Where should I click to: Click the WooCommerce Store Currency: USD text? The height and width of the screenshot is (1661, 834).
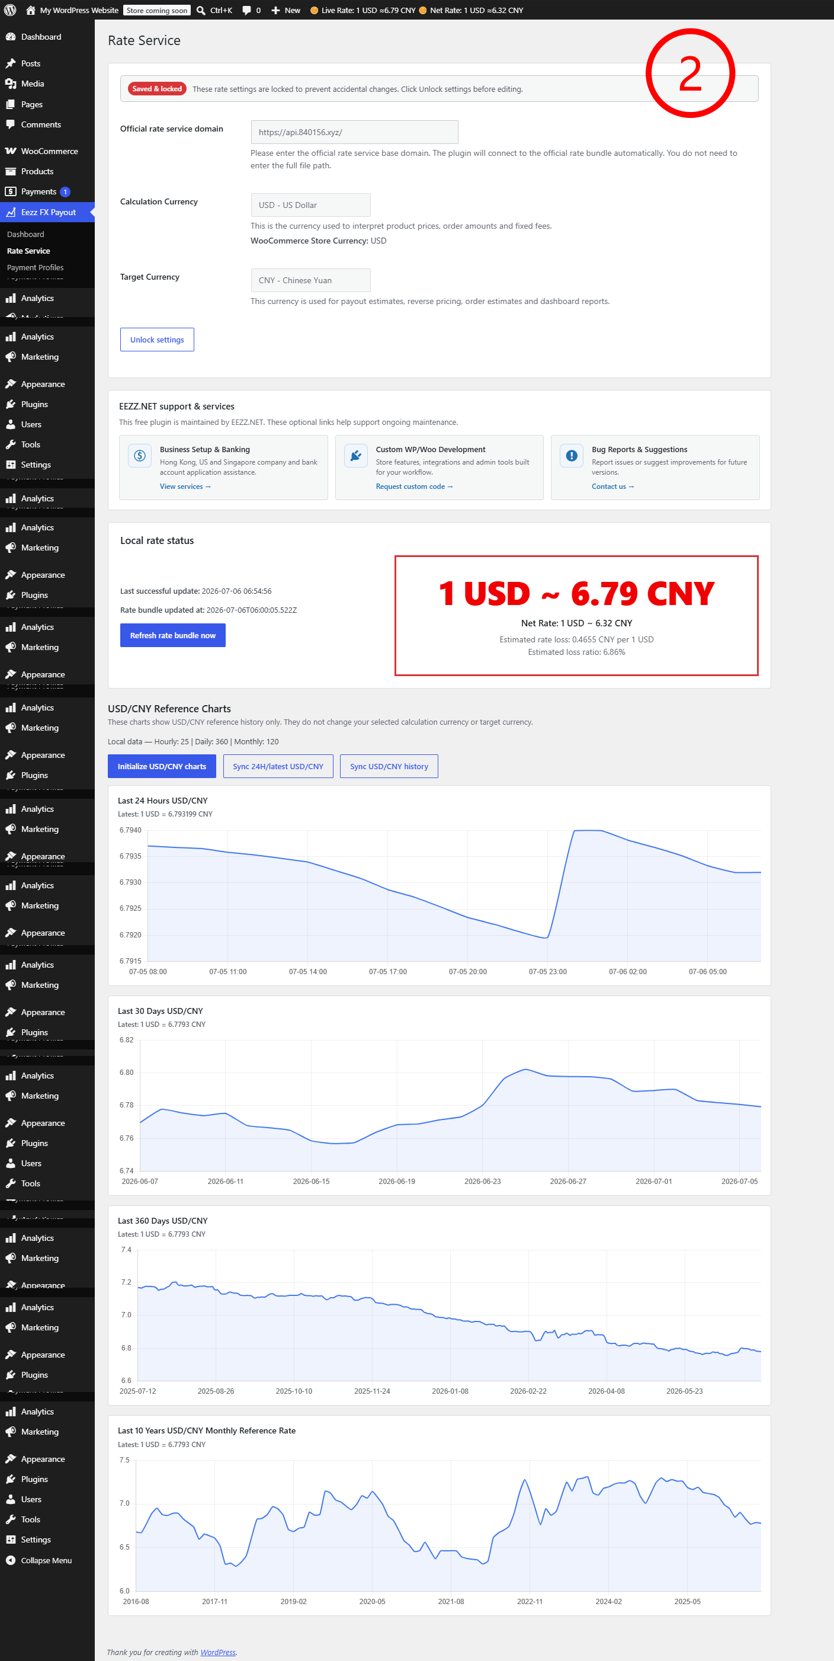click(x=319, y=241)
